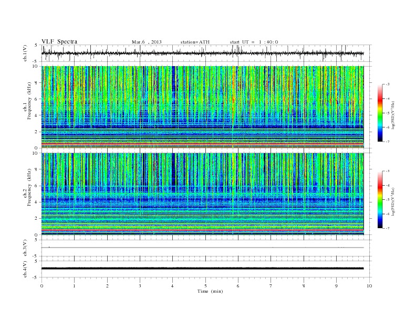Click the ch.2 "Frequency (kHz)" axis label
This screenshot has width=416, height=321.
(29, 187)
